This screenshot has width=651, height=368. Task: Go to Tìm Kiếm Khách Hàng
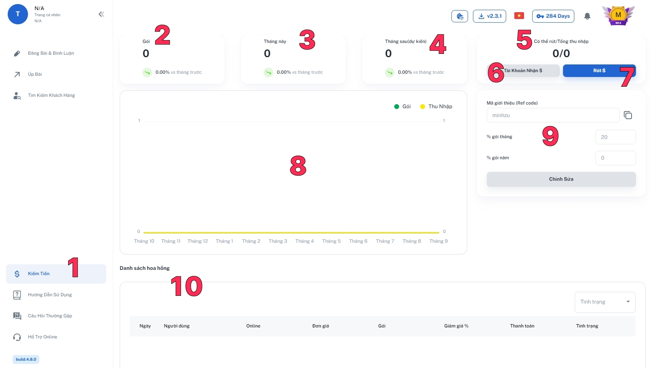(51, 95)
